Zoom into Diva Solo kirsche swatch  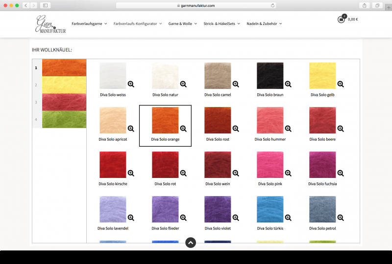tap(131, 173)
